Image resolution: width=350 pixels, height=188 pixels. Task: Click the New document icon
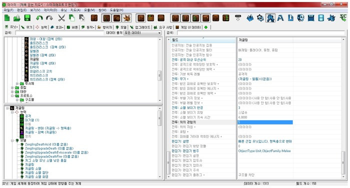point(7,18)
